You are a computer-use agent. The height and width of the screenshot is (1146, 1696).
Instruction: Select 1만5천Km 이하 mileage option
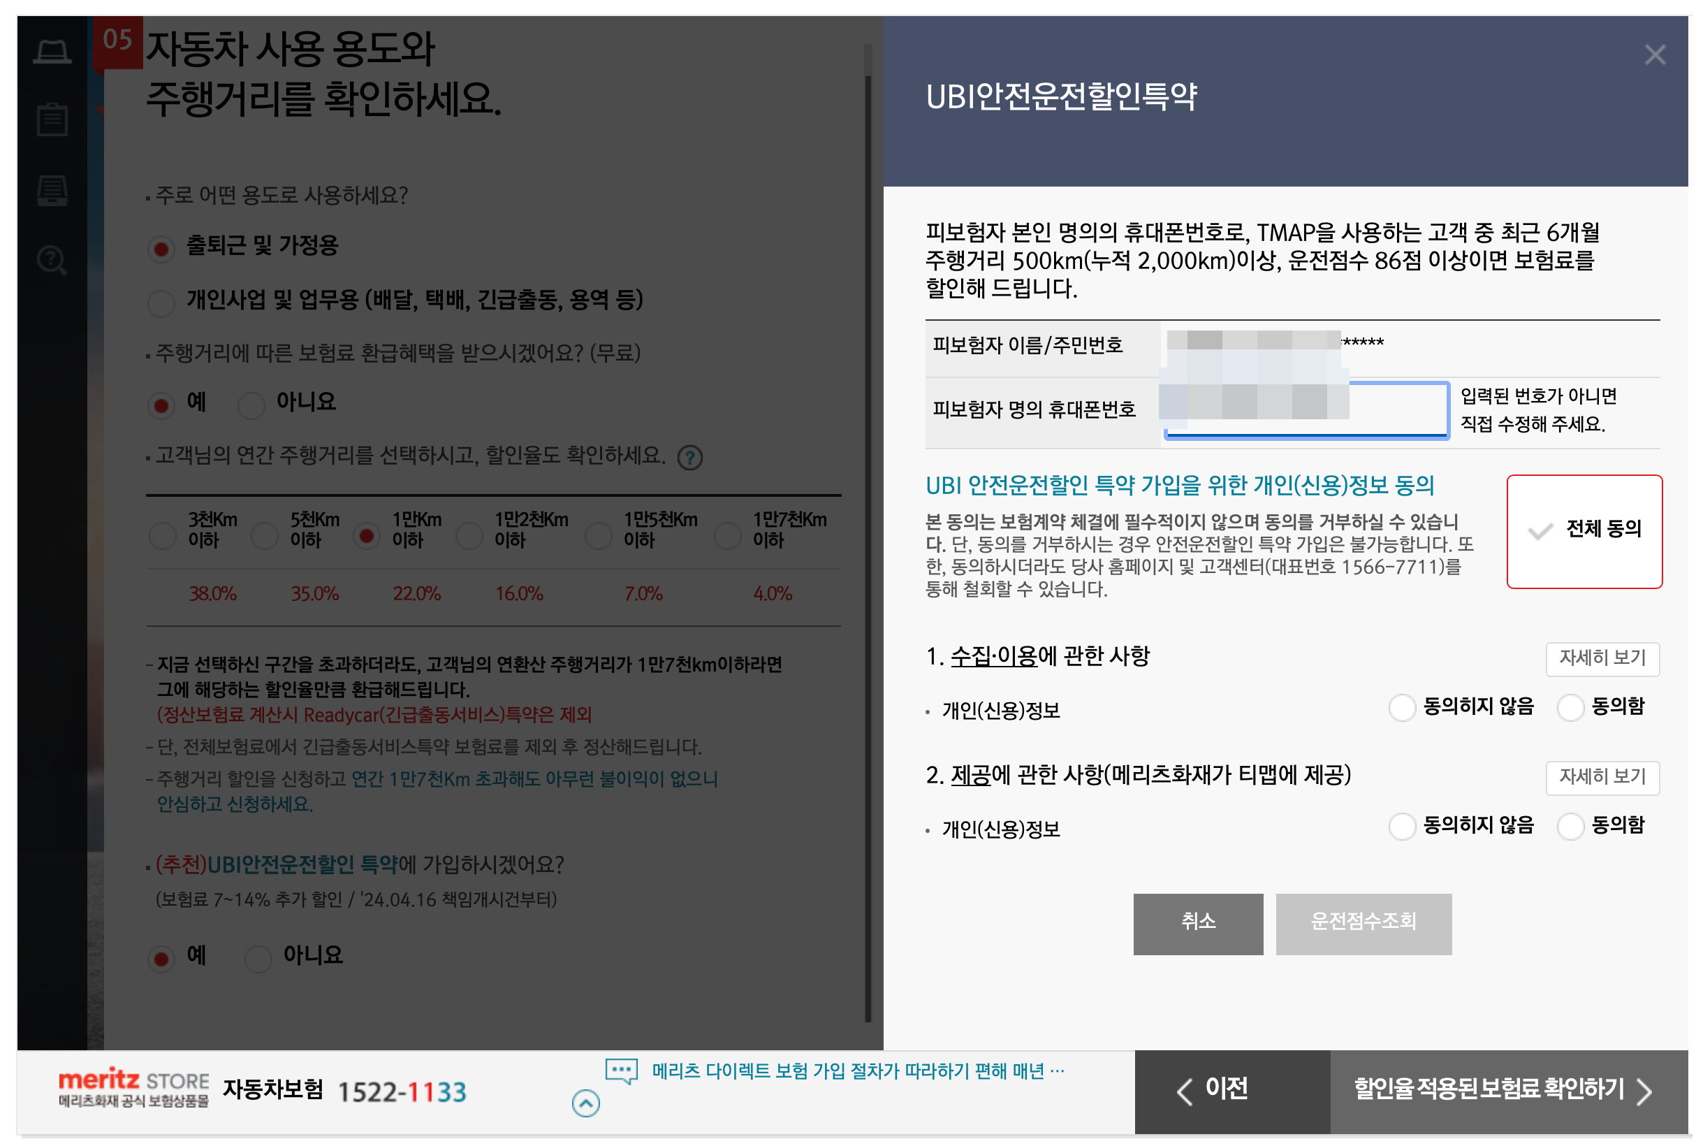coord(599,536)
